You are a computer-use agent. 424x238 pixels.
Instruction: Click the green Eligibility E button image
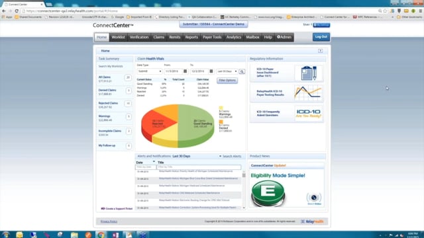(268, 193)
